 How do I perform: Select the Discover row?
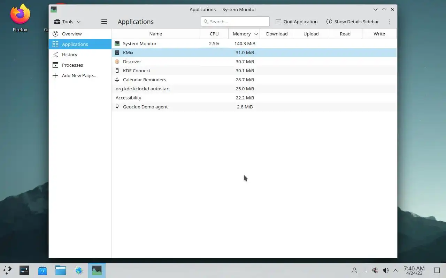pyautogui.click(x=254, y=62)
